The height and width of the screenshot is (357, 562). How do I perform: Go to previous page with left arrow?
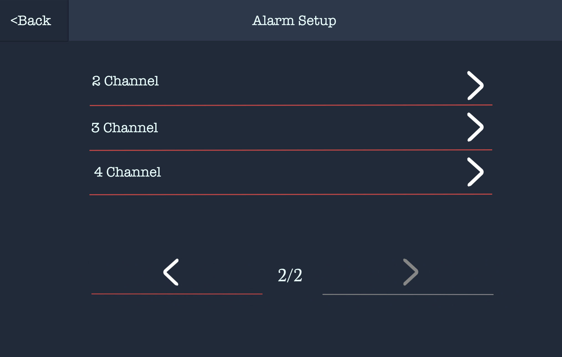point(171,272)
